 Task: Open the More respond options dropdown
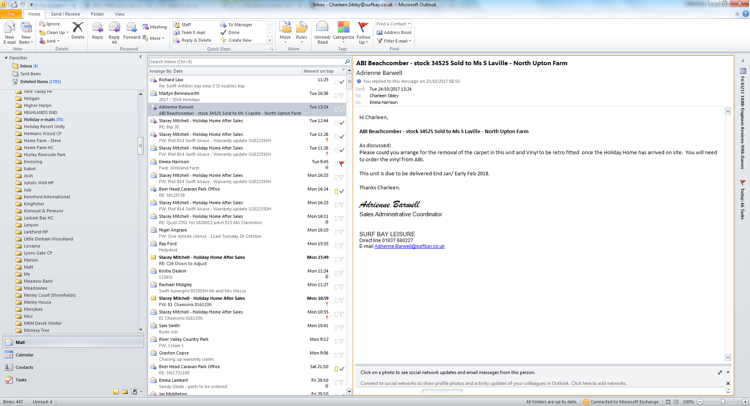(154, 38)
